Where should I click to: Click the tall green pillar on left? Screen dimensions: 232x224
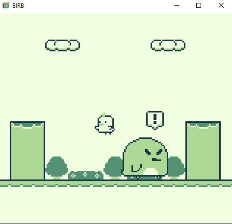[27, 151]
